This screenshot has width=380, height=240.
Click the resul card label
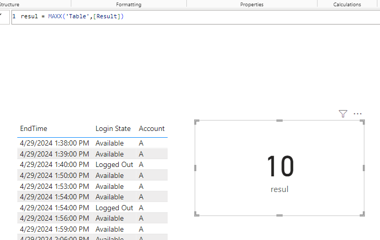coord(280,189)
